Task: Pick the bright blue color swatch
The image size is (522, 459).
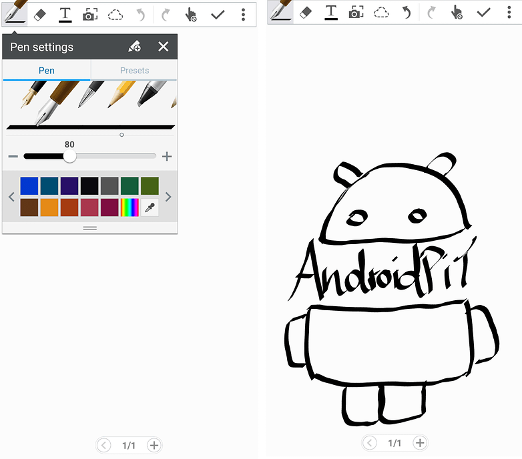Action: [x=29, y=185]
